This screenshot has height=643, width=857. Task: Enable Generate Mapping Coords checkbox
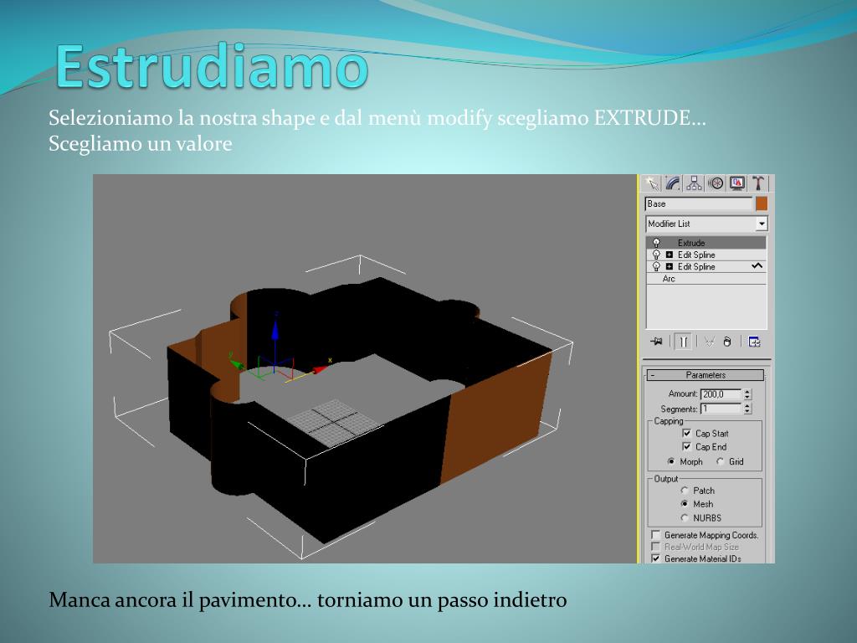[655, 535]
